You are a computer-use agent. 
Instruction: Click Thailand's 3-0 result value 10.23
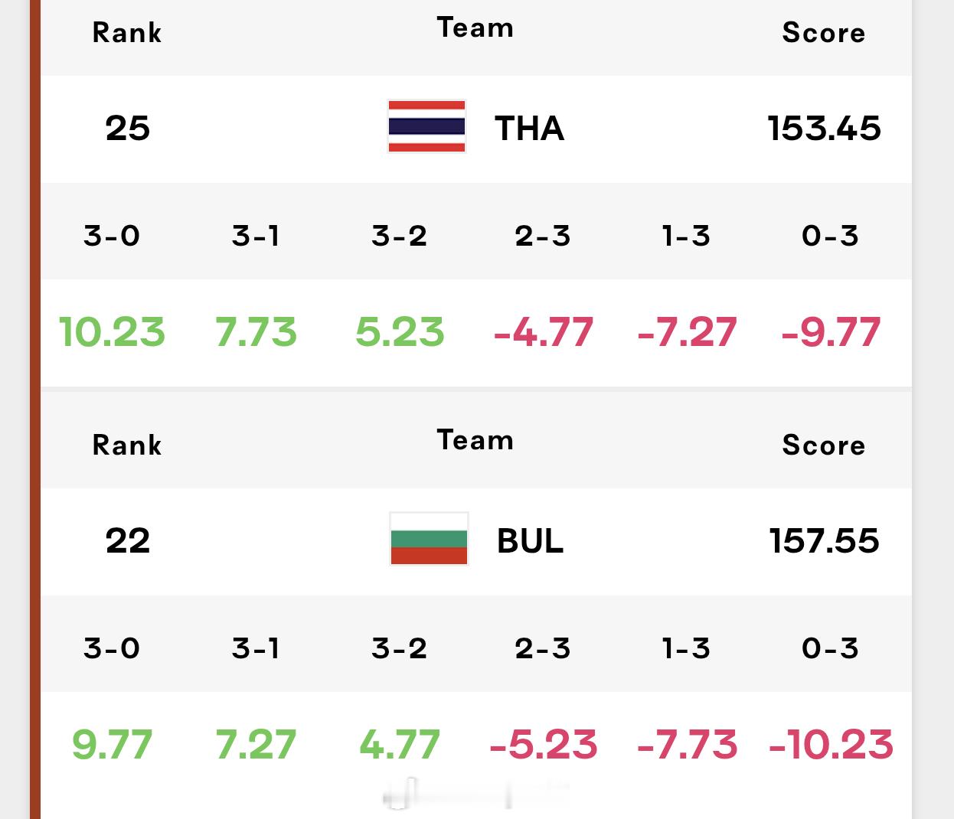[x=112, y=332]
